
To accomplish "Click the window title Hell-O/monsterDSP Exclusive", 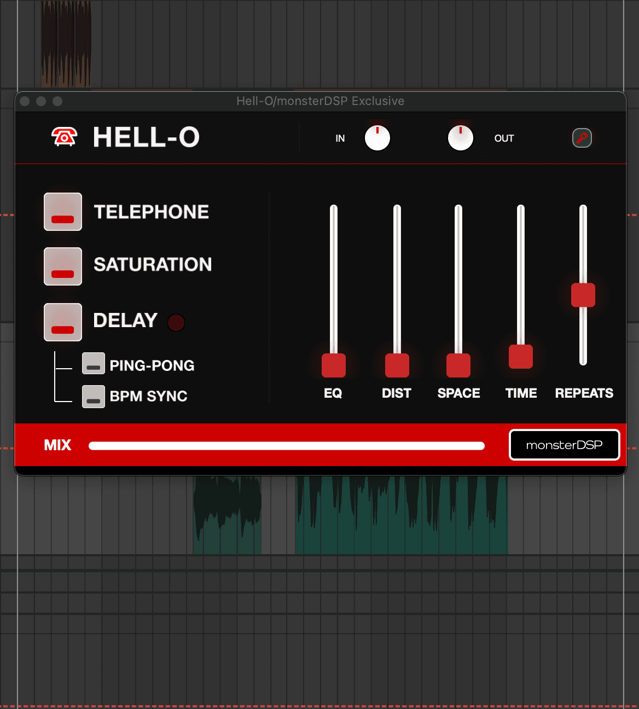I will coord(321,101).
